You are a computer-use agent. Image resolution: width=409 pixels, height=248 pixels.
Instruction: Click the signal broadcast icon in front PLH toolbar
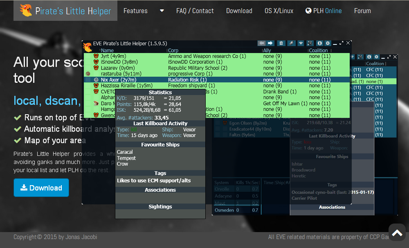coord(301,43)
